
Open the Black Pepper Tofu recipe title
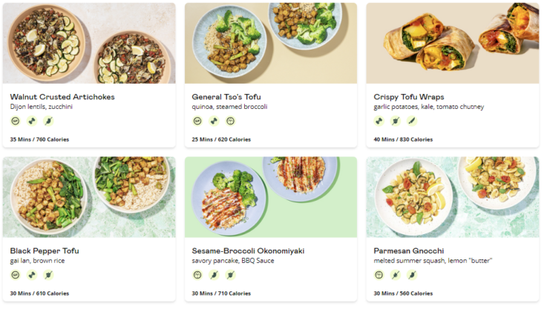click(45, 250)
